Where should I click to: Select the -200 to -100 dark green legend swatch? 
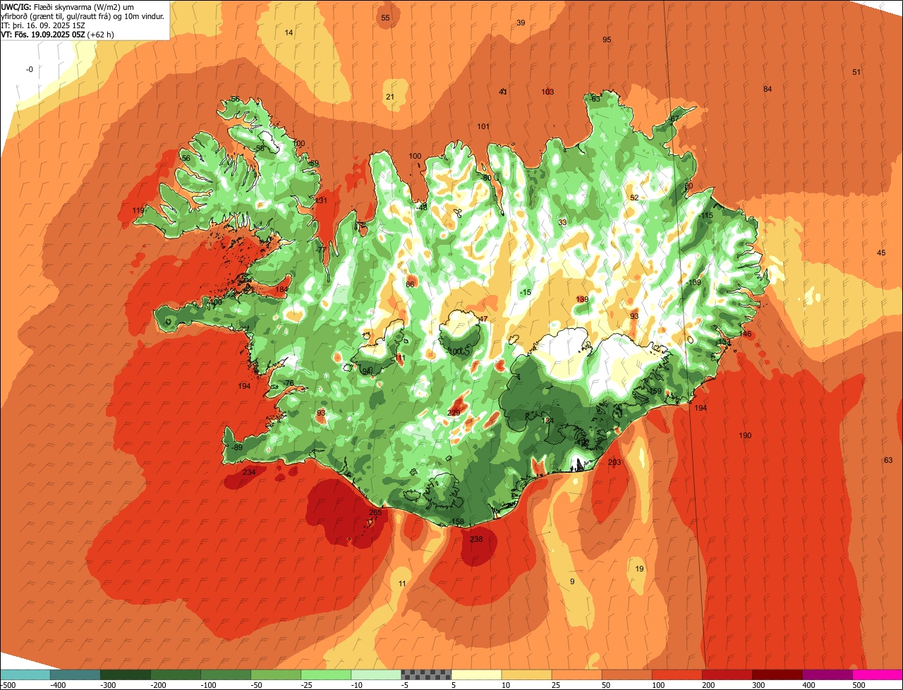point(176,674)
